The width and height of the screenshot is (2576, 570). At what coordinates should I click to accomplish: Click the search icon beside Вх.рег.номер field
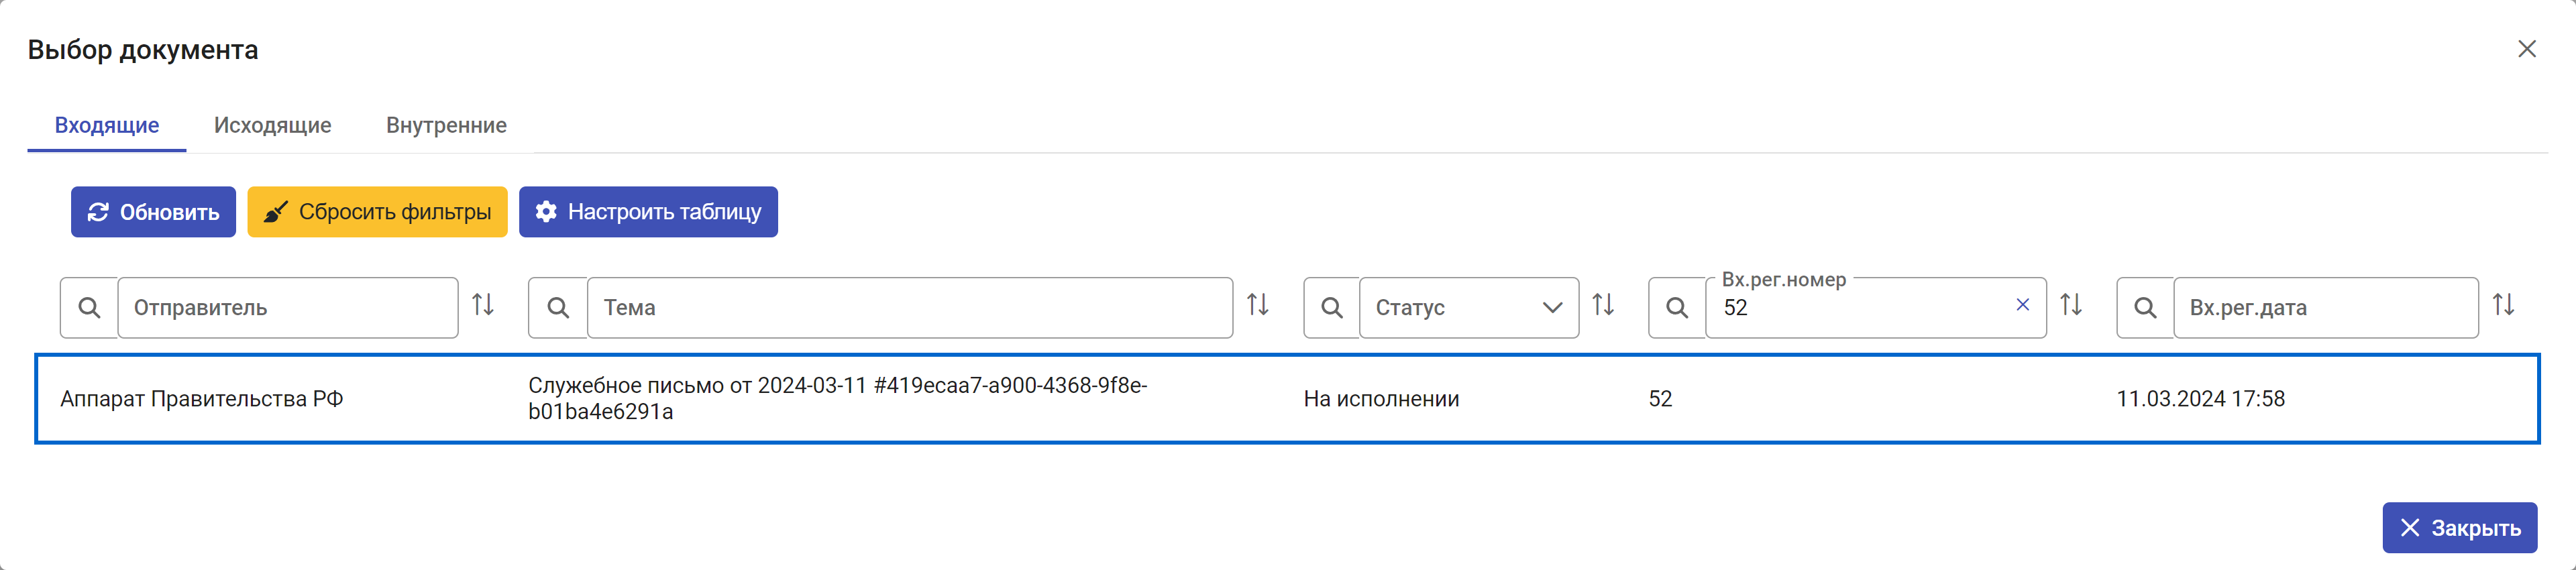coord(1677,308)
